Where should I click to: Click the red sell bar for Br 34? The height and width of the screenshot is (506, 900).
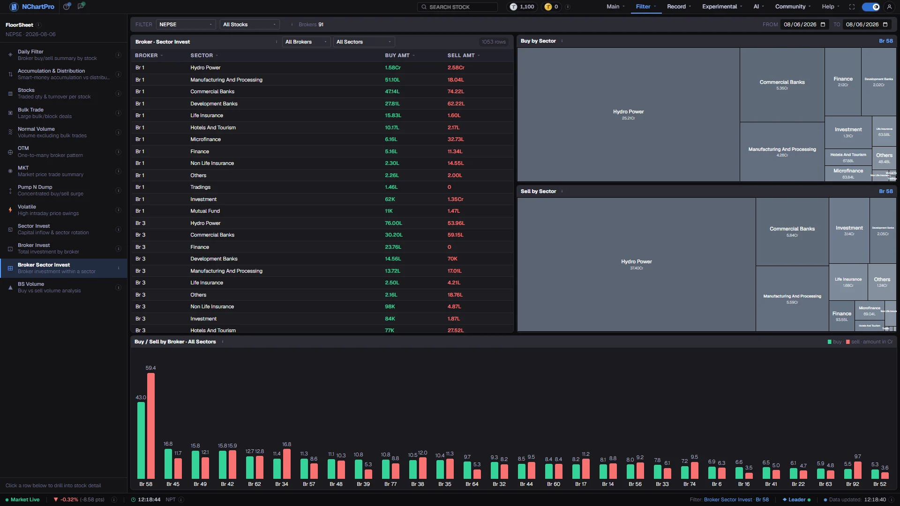tap(287, 463)
